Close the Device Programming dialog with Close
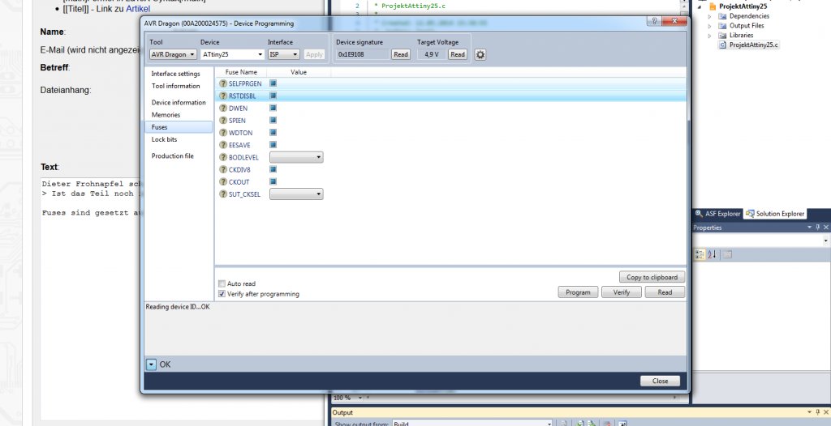The height and width of the screenshot is (426, 831). (660, 381)
